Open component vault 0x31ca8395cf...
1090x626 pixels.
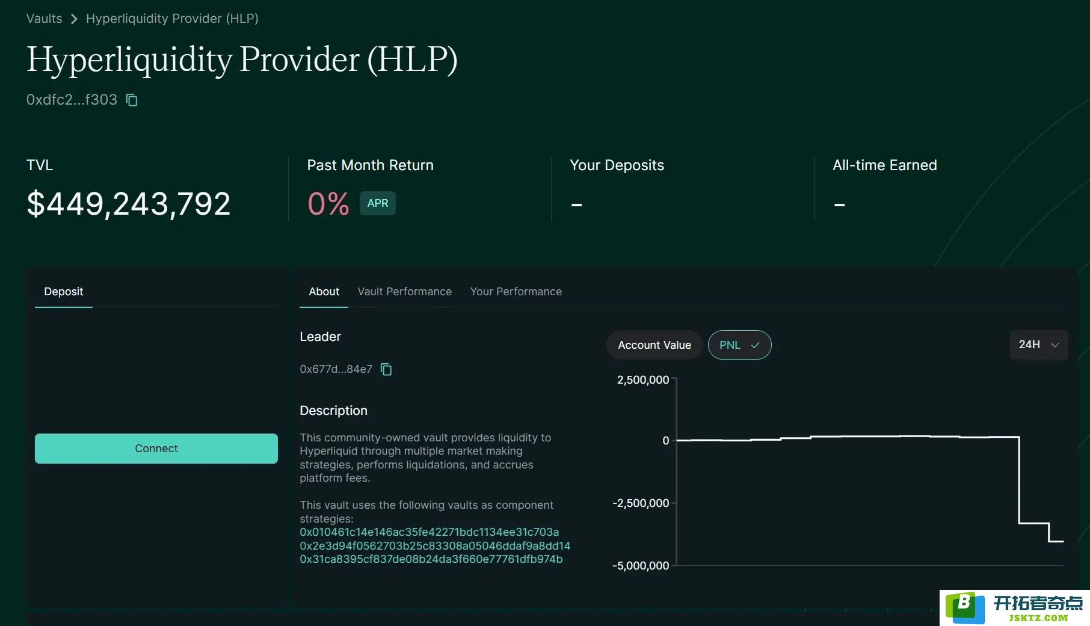tap(431, 559)
